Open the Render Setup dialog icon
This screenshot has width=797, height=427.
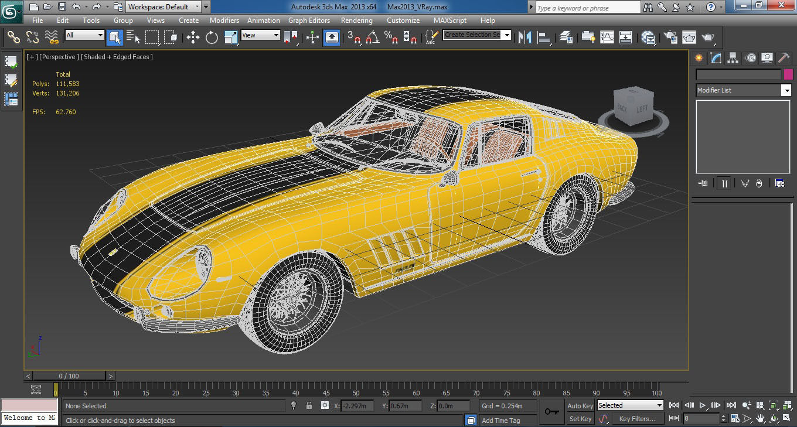670,37
